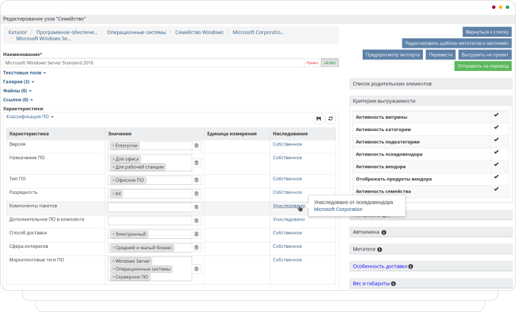Viewport: 516px width, 312px height.
Task: Remove the Для рабочей станции tag
Action: tap(114, 167)
